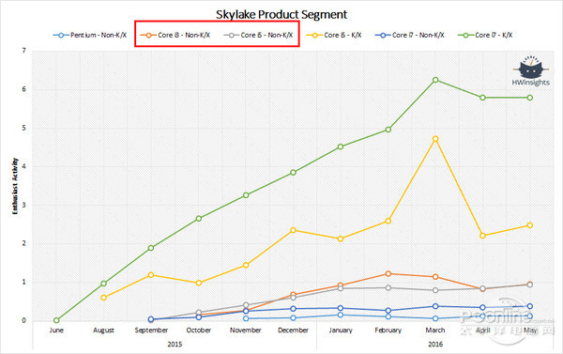Click the y-axis value 7
The height and width of the screenshot is (354, 563).
[24, 51]
